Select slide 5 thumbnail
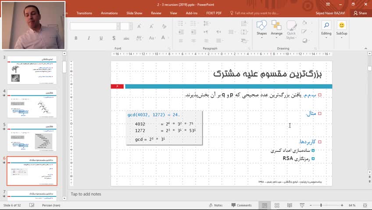The height and width of the screenshot is (210, 372). coord(32,137)
